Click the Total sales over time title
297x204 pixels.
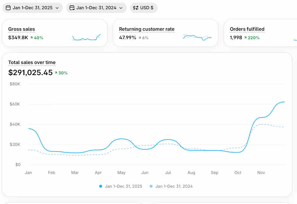(32, 63)
